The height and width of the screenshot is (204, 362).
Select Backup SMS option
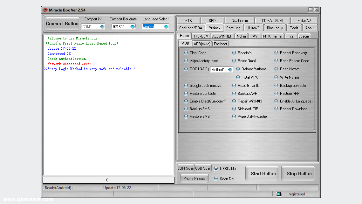tap(186, 109)
